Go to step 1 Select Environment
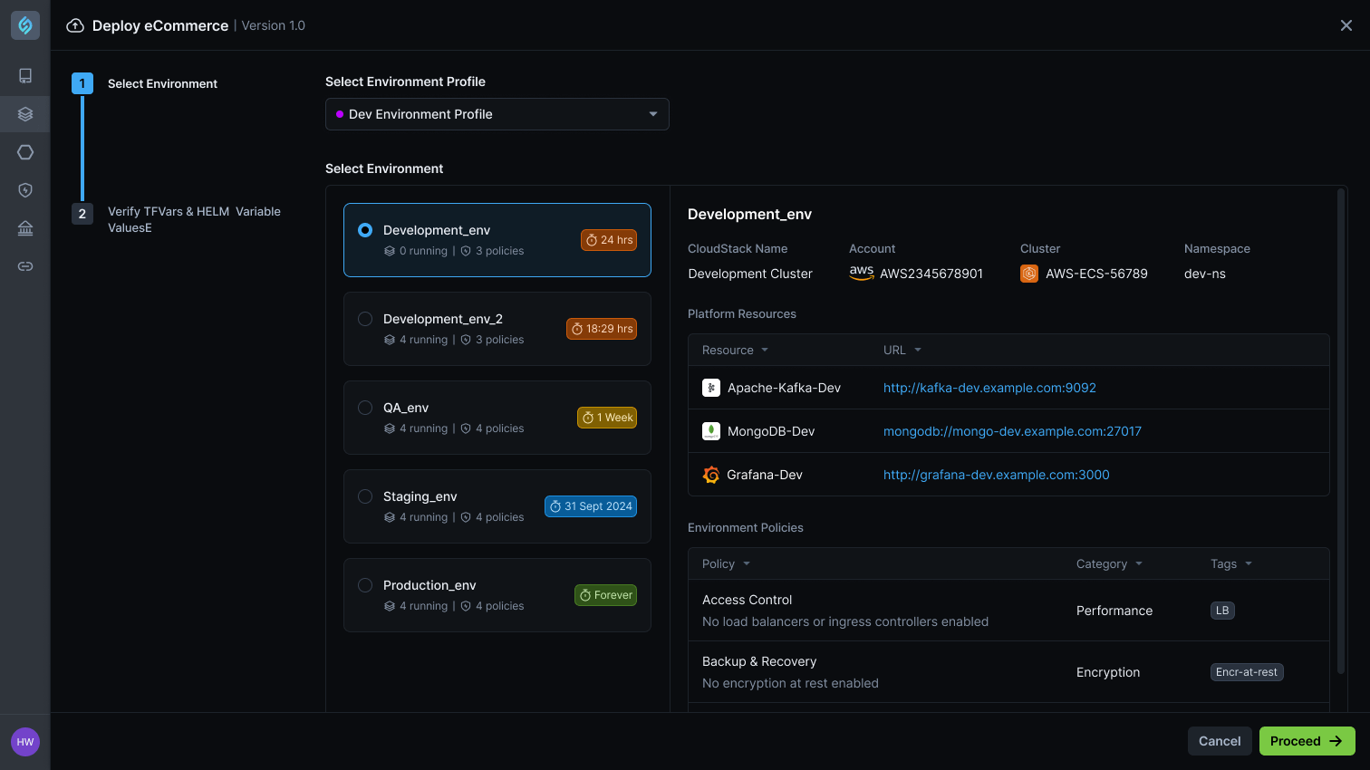 pyautogui.click(x=163, y=83)
